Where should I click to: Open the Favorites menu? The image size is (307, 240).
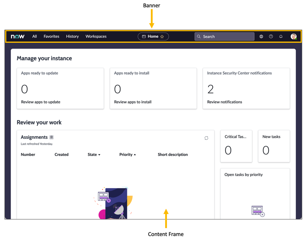click(51, 36)
